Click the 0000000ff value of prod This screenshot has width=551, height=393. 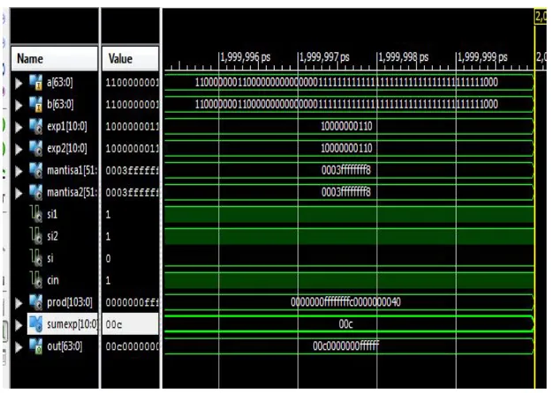[132, 302]
